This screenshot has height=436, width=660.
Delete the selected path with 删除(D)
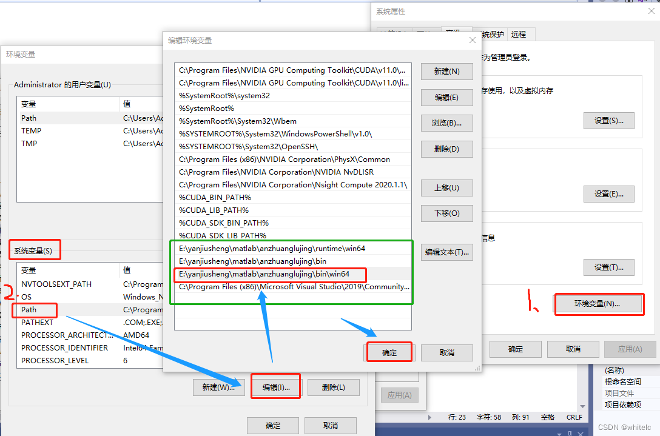(447, 149)
